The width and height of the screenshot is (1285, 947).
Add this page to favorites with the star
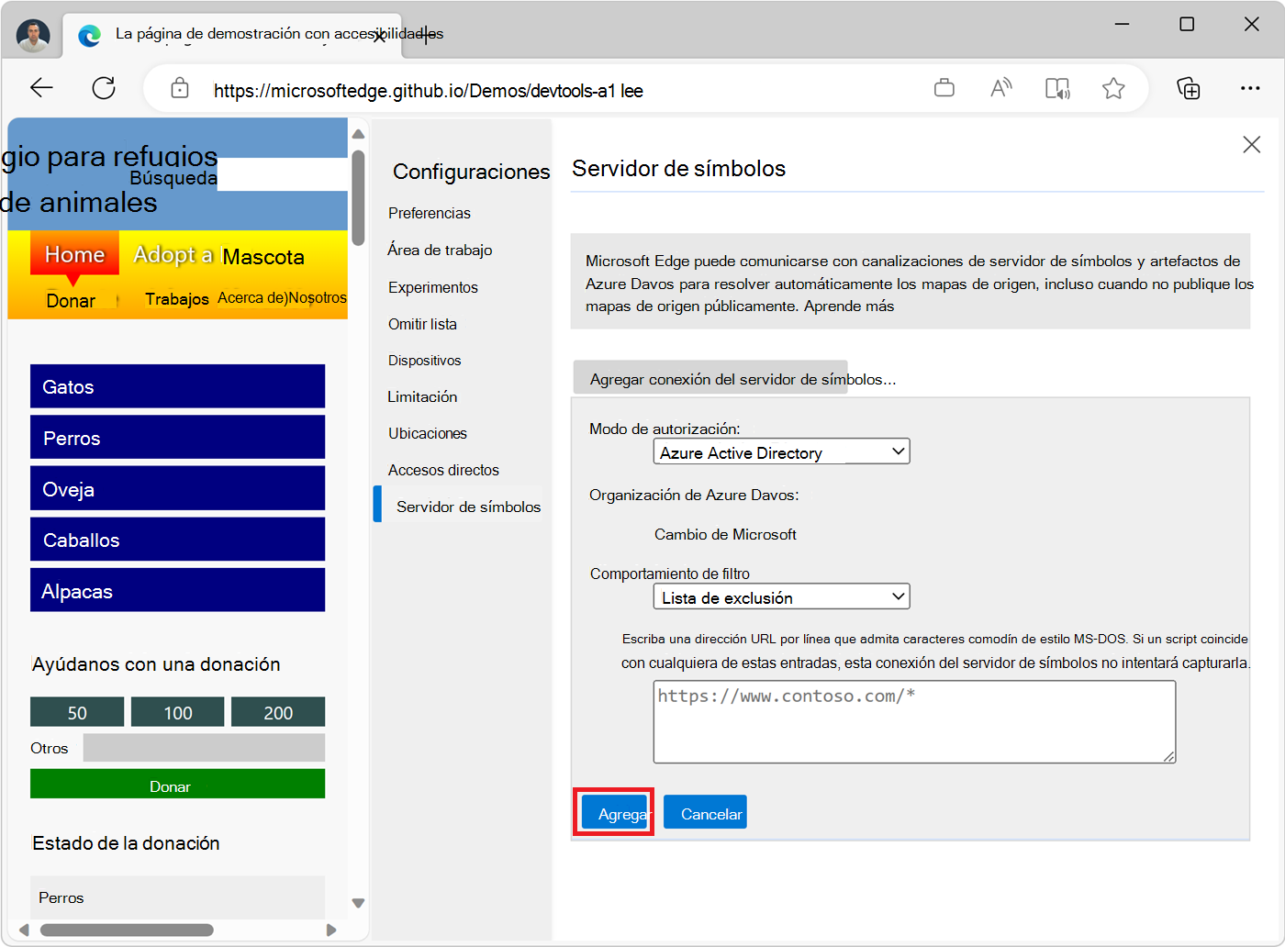(1113, 88)
